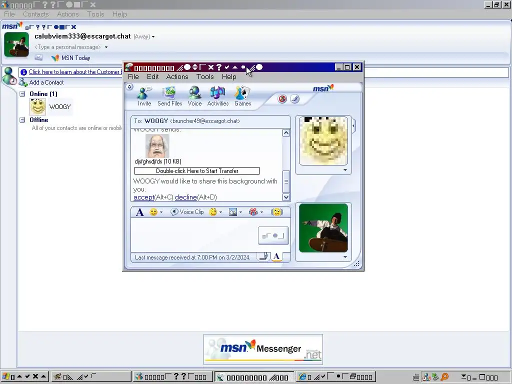Click Messenger icon in system tray
512x384 pixels.
pyautogui.click(x=426, y=377)
